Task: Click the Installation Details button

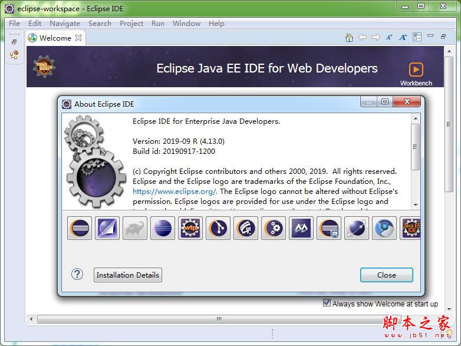Action: click(127, 275)
